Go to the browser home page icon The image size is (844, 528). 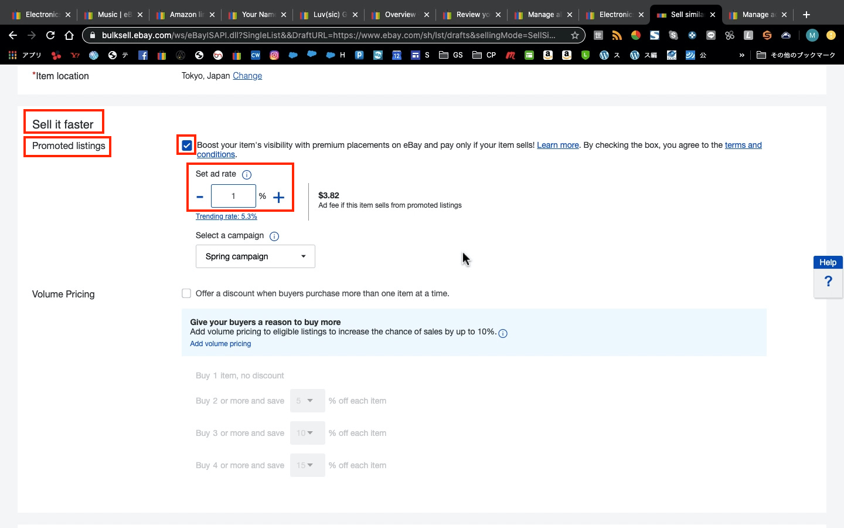pyautogui.click(x=69, y=35)
